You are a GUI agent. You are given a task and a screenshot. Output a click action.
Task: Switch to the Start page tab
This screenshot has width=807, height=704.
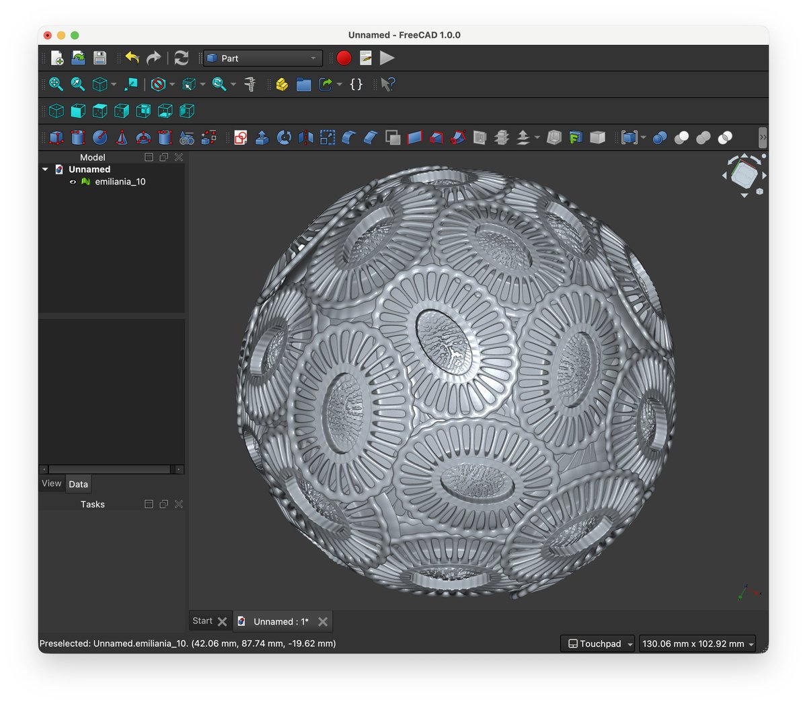point(202,621)
